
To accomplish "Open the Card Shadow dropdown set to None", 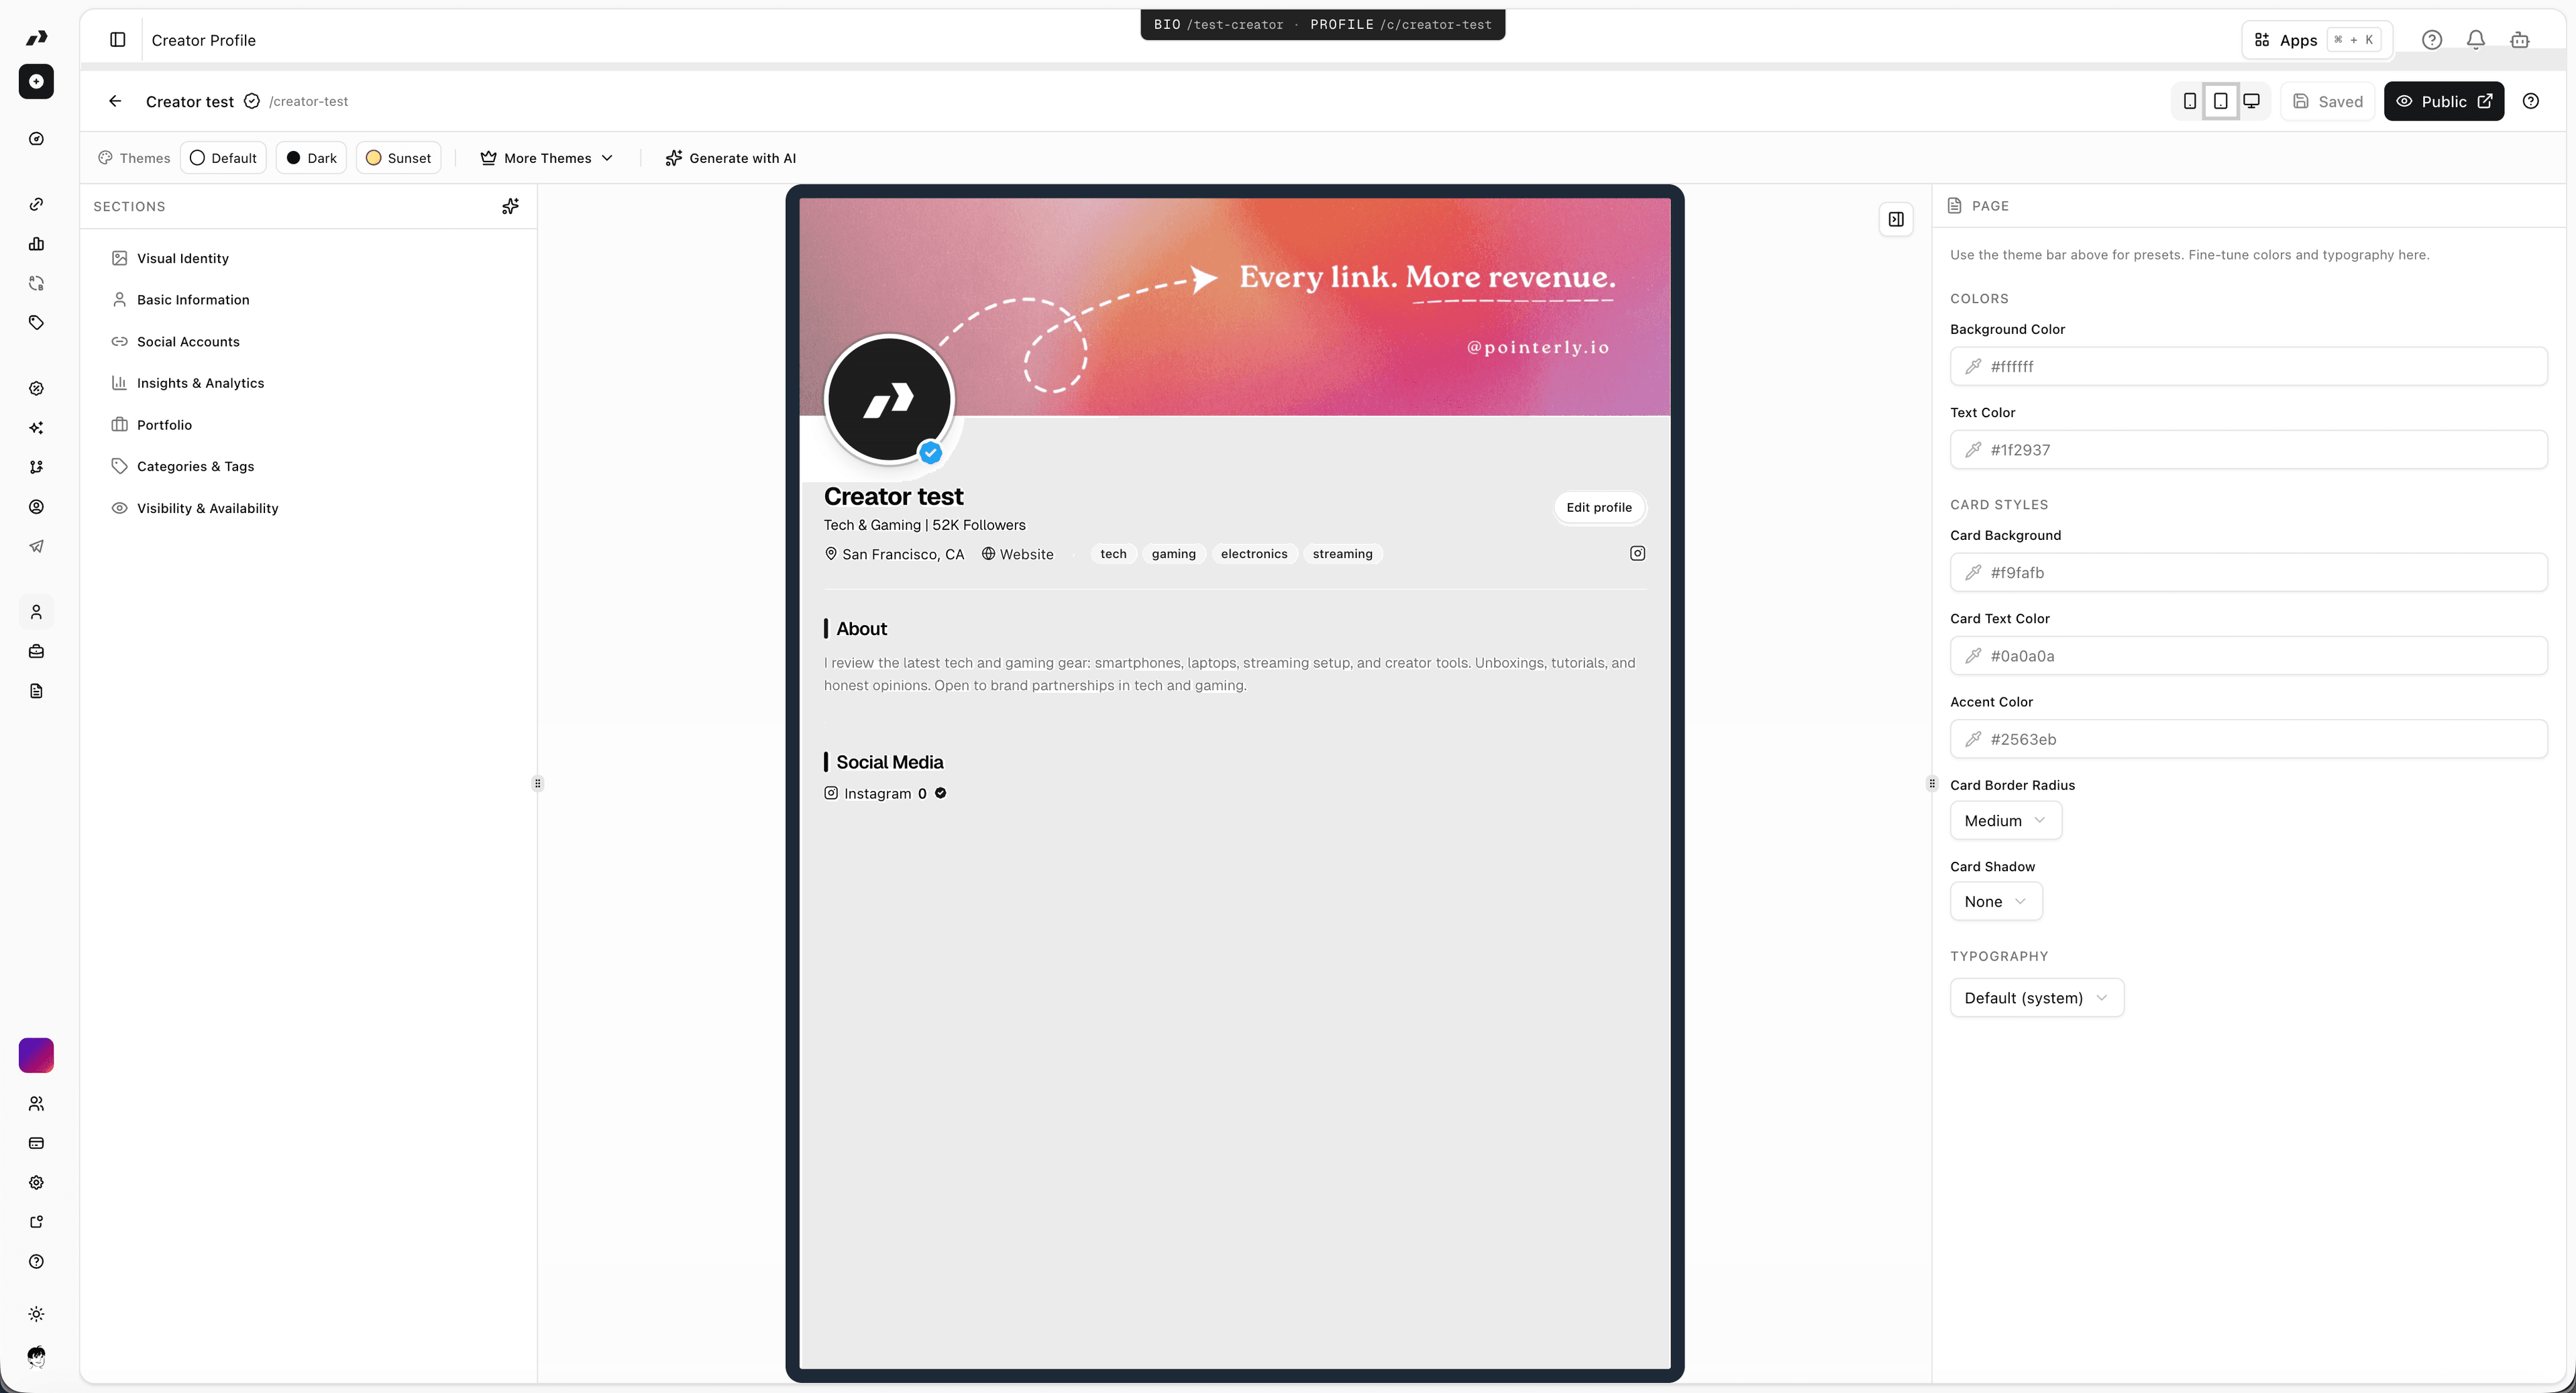I will click(1995, 901).
